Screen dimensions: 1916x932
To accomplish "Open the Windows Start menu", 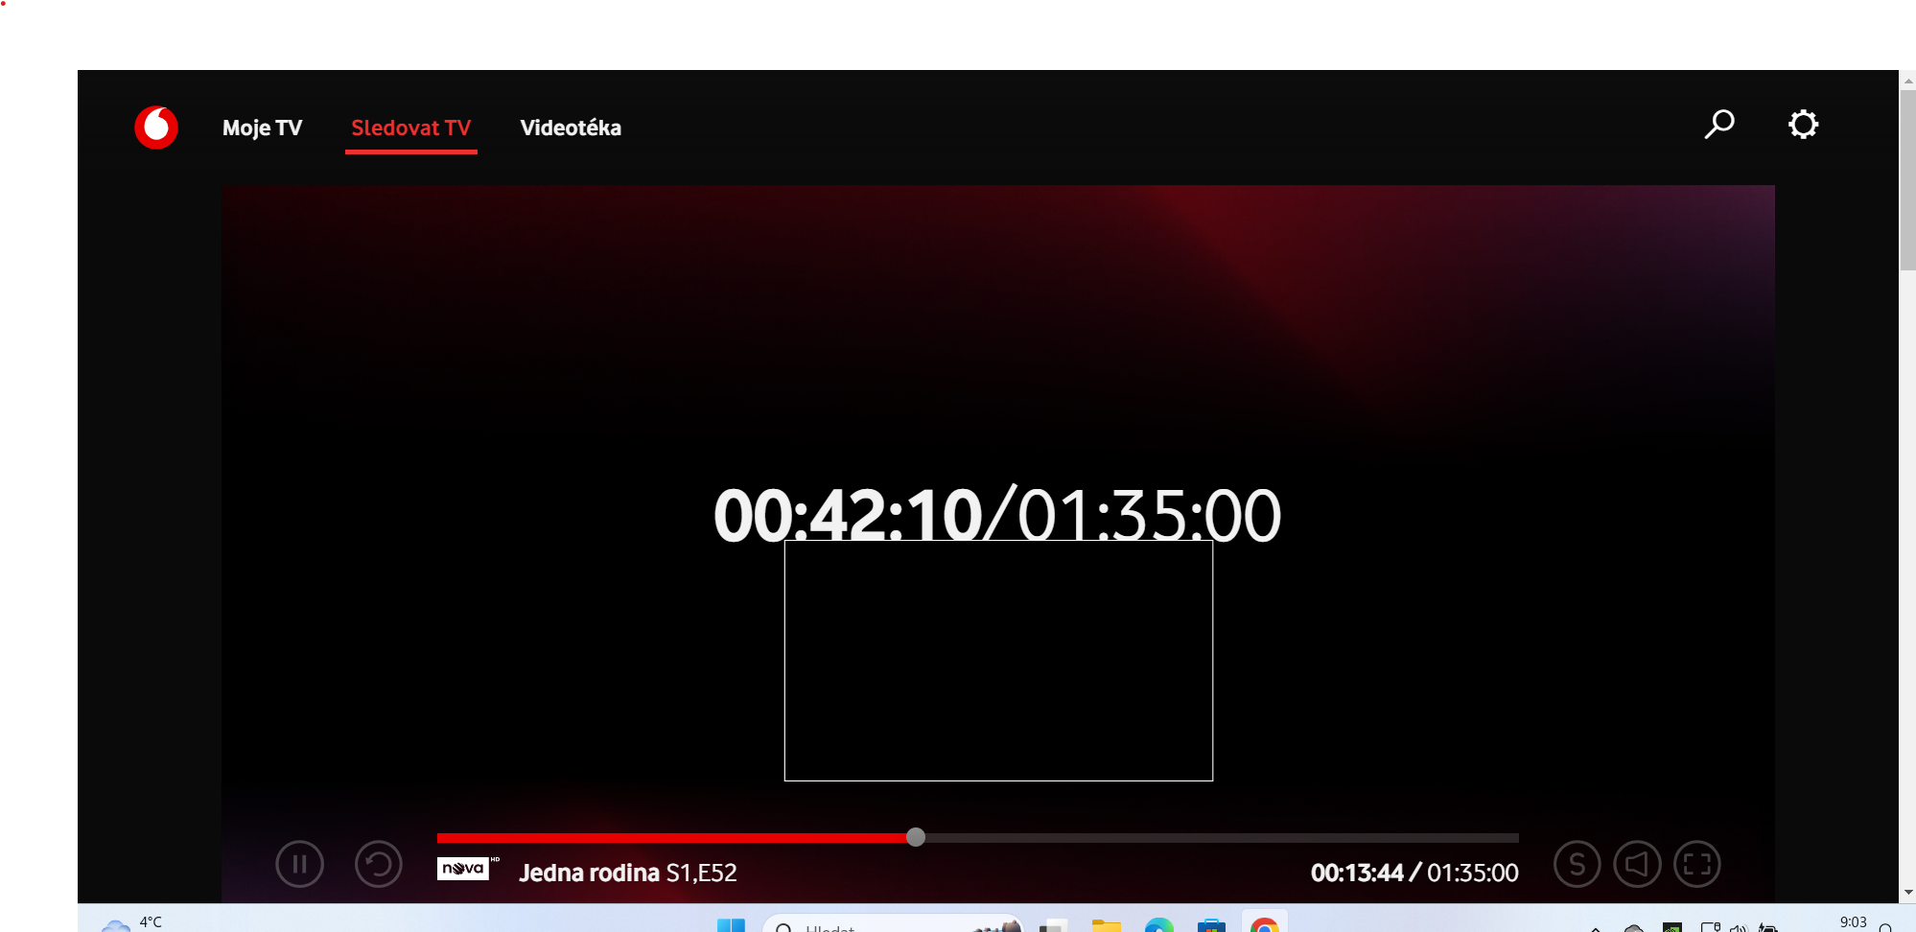I will pos(731,925).
